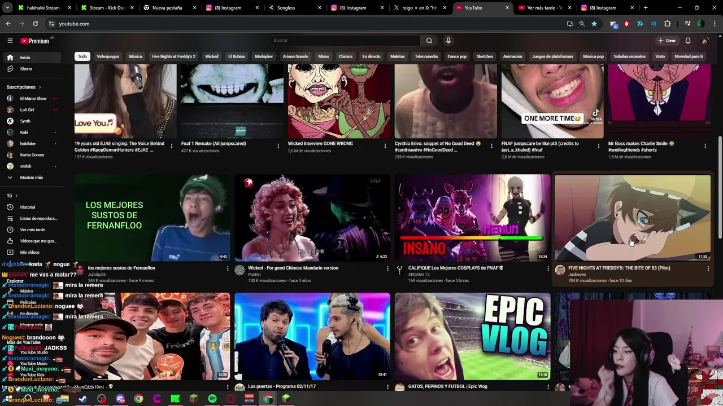Open the browser extensions puzzle icon

point(667,24)
